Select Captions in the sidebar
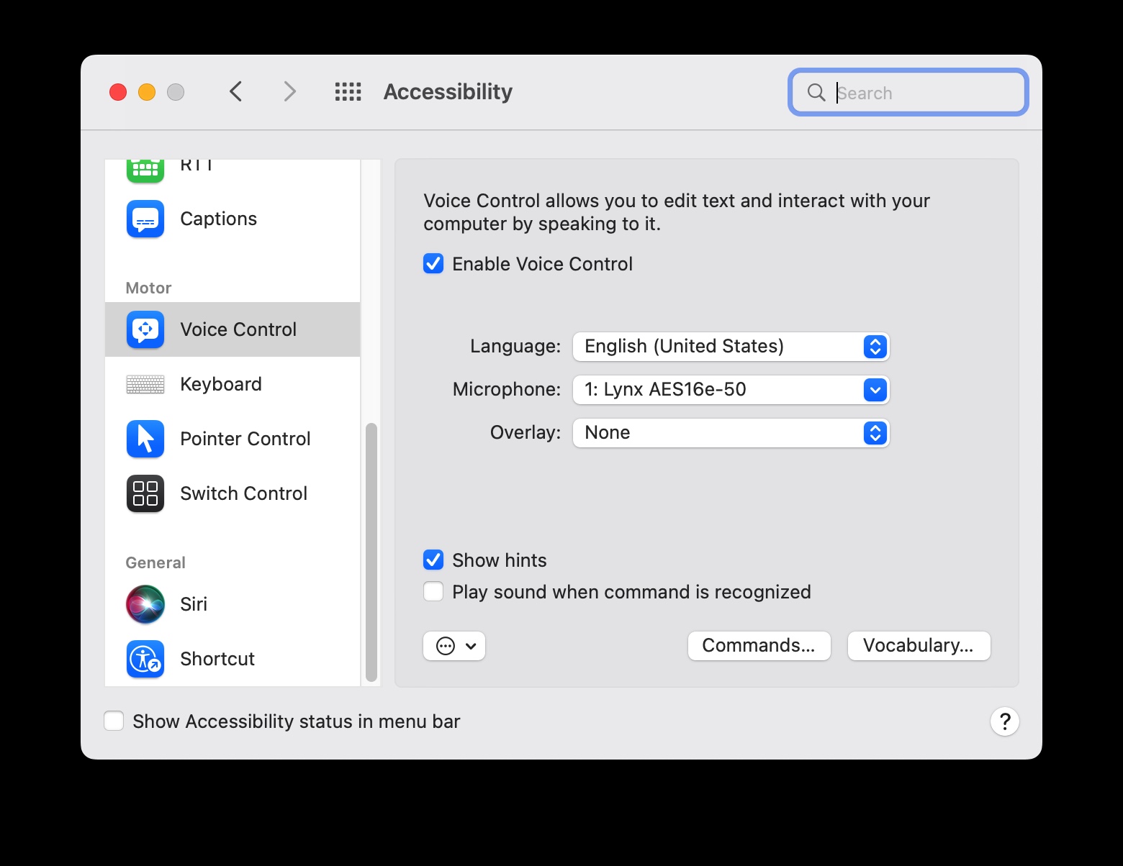The image size is (1123, 866). coord(233,219)
